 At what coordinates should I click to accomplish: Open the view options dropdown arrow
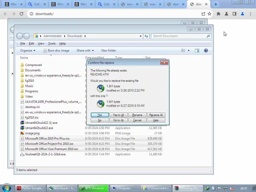(188, 50)
